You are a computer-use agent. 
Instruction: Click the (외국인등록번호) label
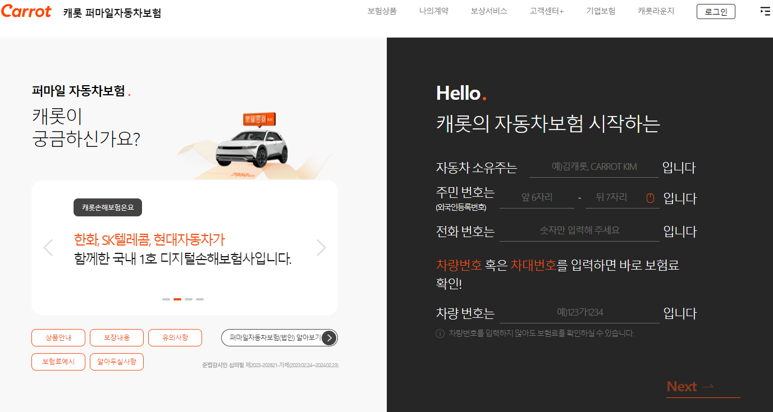click(461, 207)
